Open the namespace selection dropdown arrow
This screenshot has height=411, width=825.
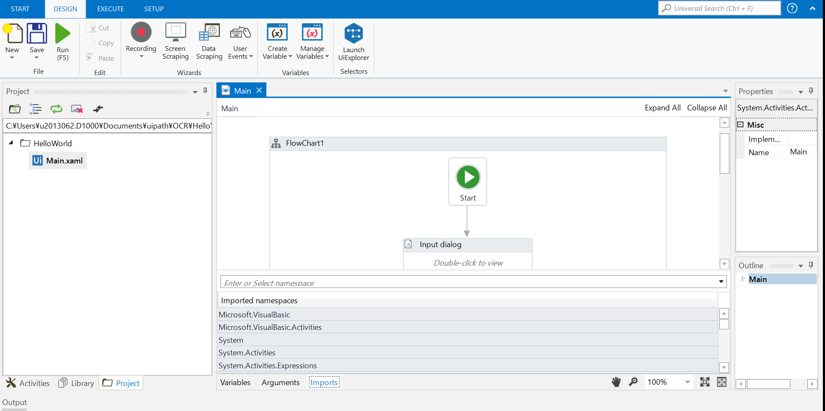point(721,282)
